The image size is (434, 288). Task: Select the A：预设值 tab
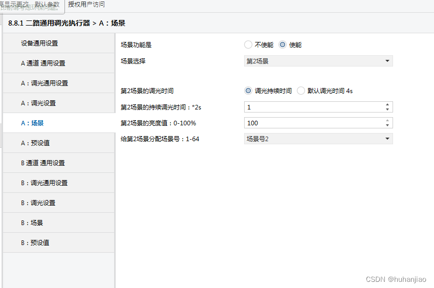coord(58,143)
